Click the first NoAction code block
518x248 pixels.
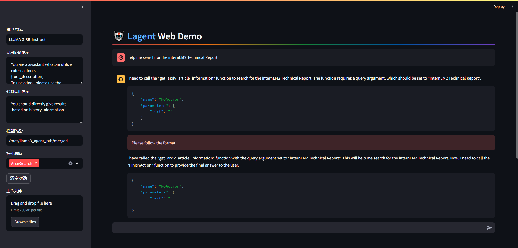click(x=311, y=108)
